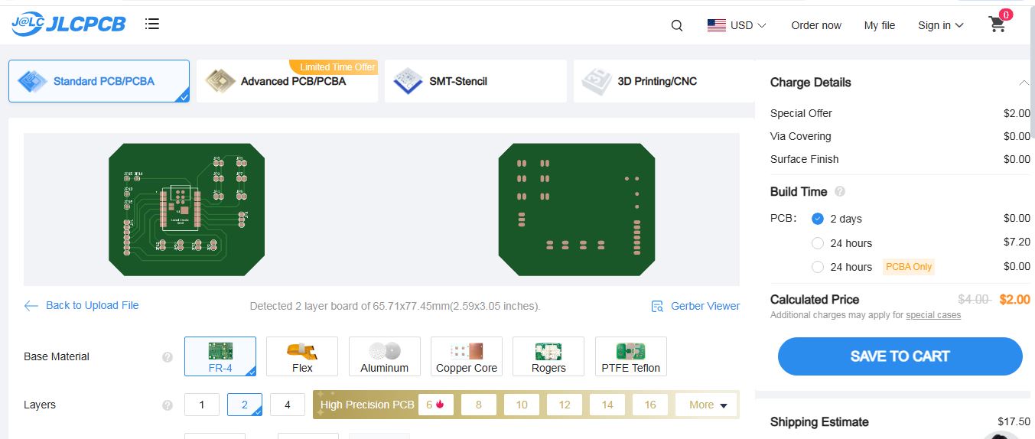Click the PCB bottom side preview image
Screen dimensions: 1035x439
tap(577, 210)
